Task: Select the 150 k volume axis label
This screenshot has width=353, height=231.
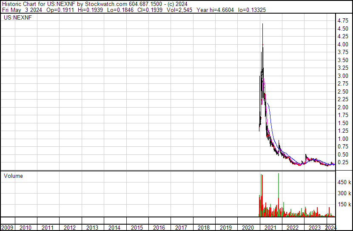Action: [x=344, y=205]
